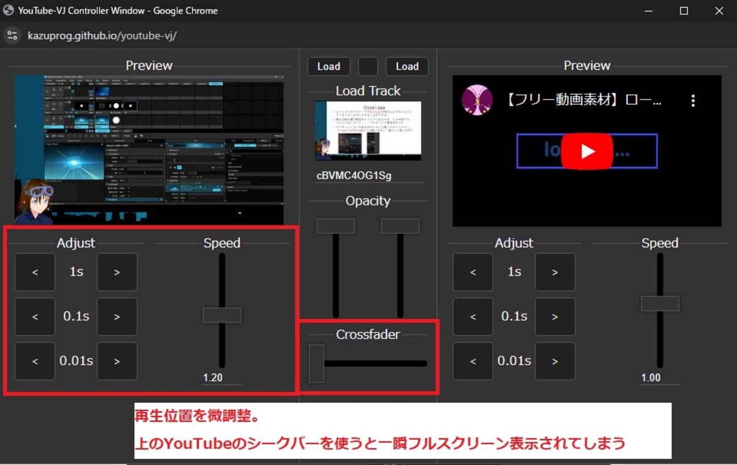
Task: Click the small square button between Load buttons
Action: (x=368, y=66)
